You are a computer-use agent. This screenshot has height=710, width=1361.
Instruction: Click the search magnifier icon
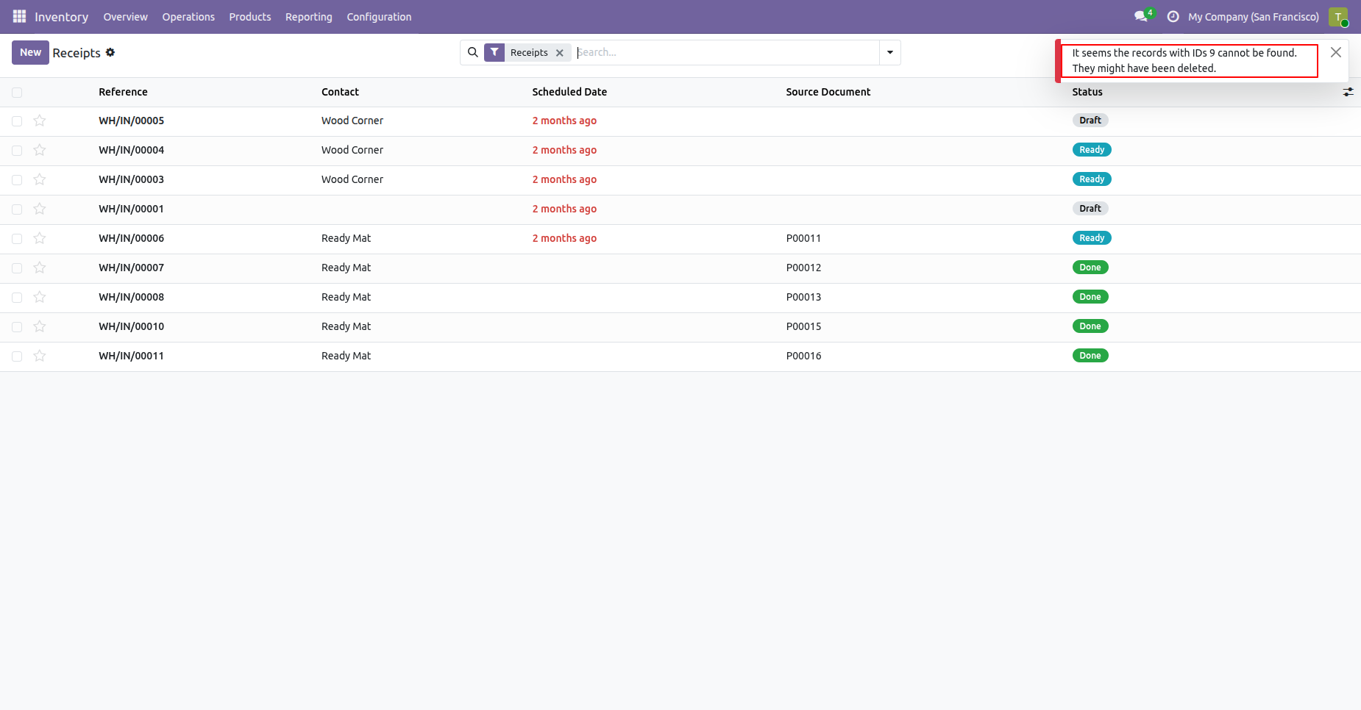pyautogui.click(x=473, y=52)
